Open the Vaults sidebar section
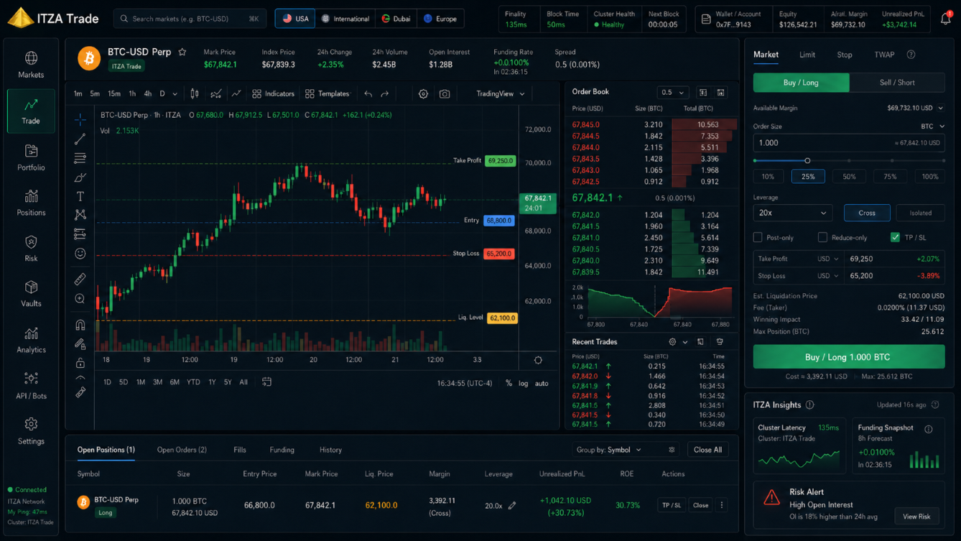This screenshot has height=541, width=961. (x=31, y=294)
